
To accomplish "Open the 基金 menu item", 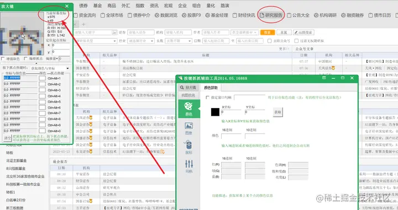I will [97, 6].
